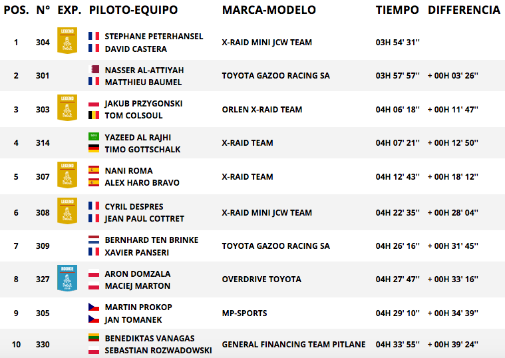505x358 pixels.
Task: Click the Legend badge next to Stephane Peterhansel
Action: pyautogui.click(x=67, y=41)
